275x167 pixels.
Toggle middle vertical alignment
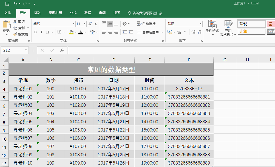110,24
